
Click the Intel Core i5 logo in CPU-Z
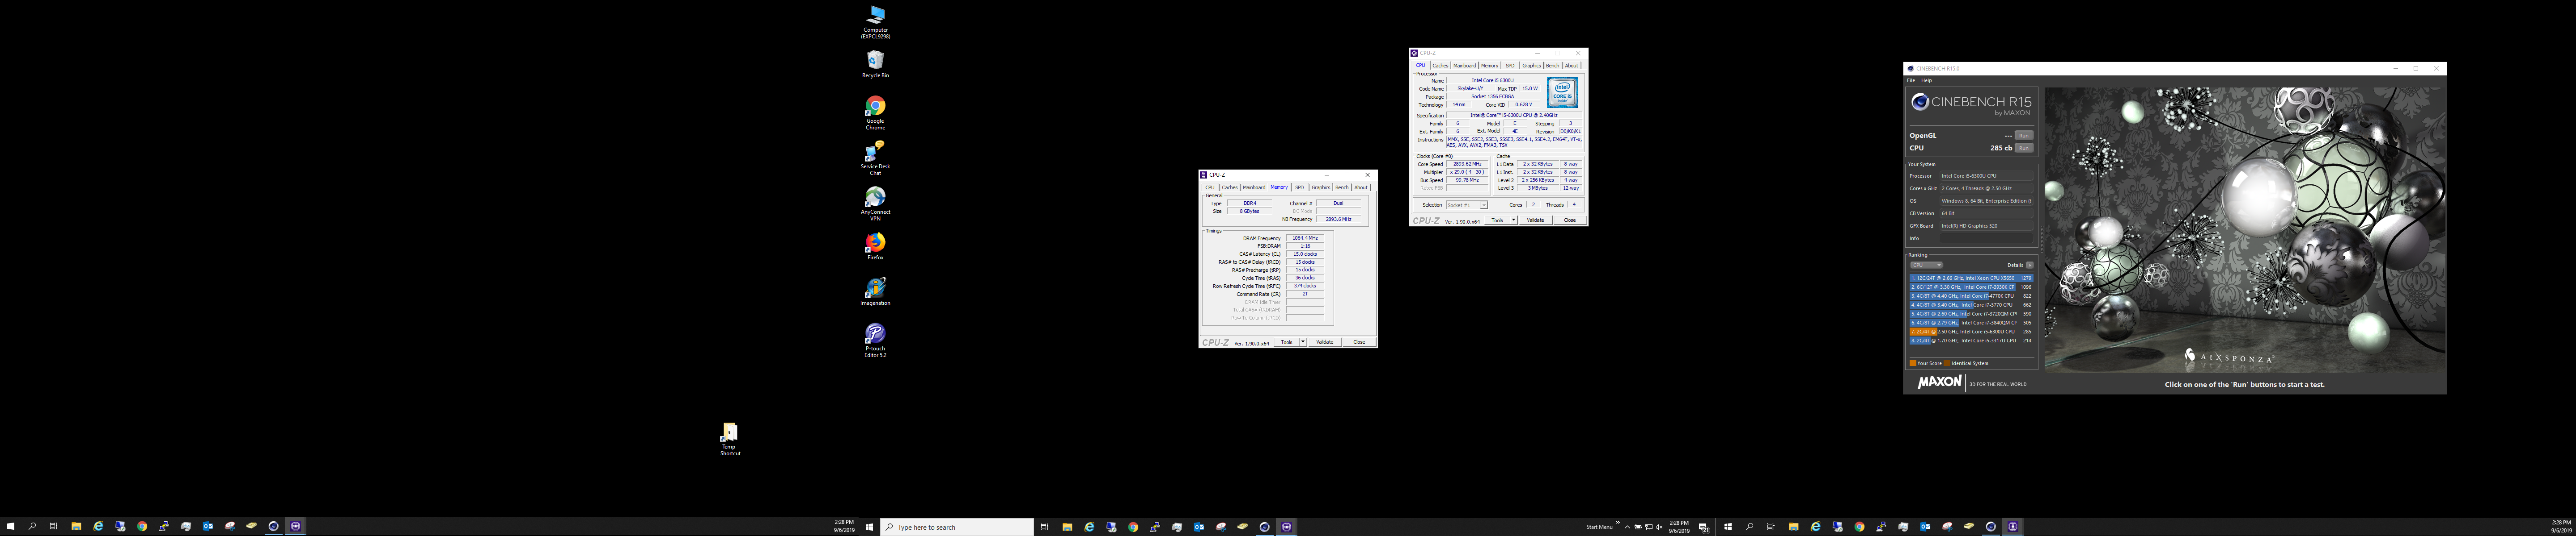[1562, 93]
